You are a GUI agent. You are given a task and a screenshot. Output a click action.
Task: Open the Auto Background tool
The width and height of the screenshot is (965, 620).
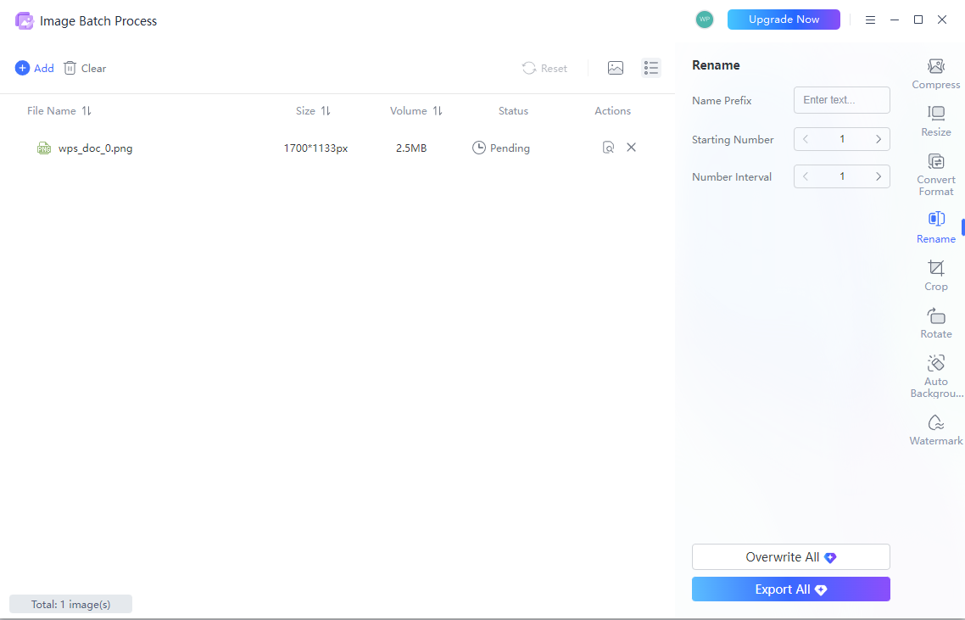pyautogui.click(x=936, y=377)
